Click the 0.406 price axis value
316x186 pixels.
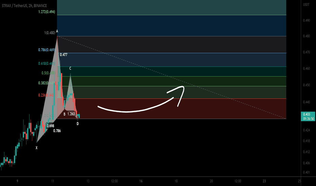306,163
